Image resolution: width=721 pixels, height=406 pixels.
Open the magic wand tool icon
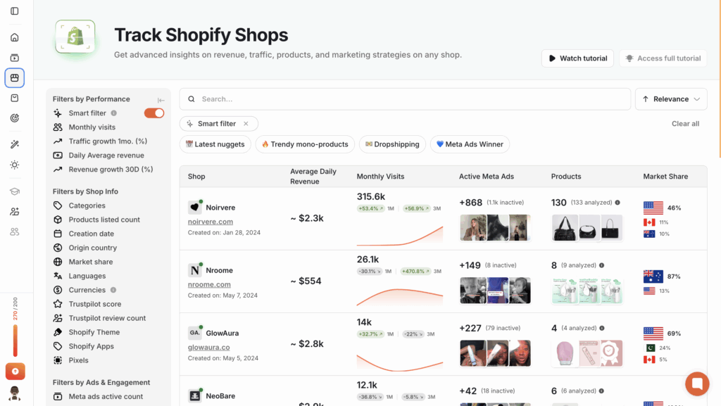tap(15, 144)
